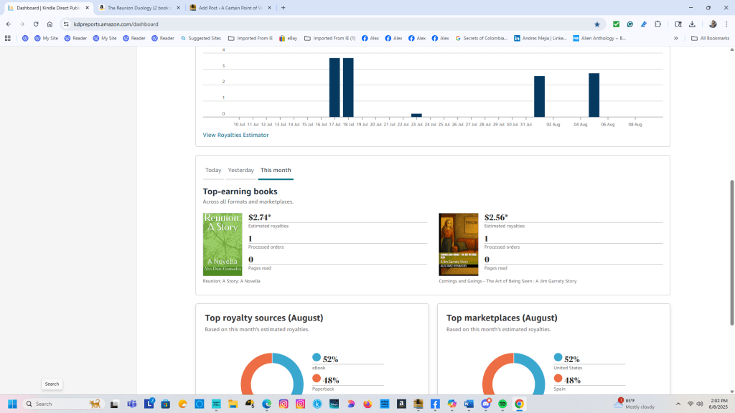The width and height of the screenshot is (735, 413).
Task: Open the Chrome three-dot menu
Action: [x=726, y=24]
